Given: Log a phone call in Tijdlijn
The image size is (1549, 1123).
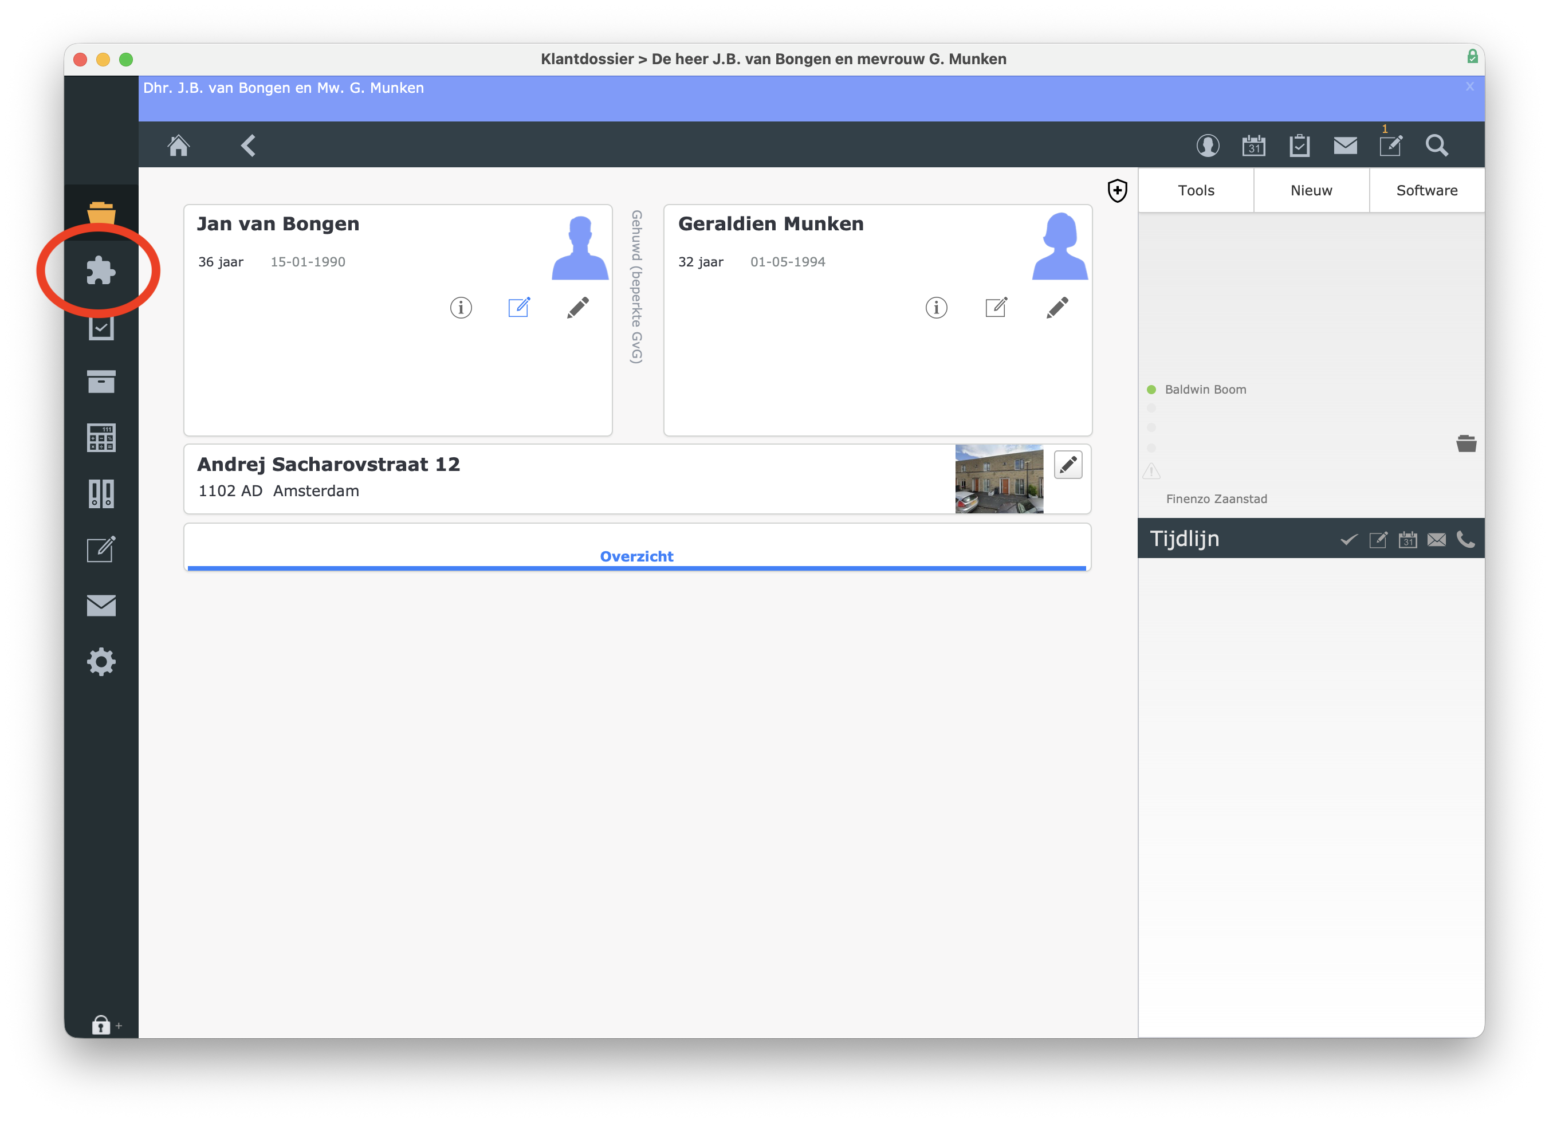Looking at the screenshot, I should point(1466,540).
